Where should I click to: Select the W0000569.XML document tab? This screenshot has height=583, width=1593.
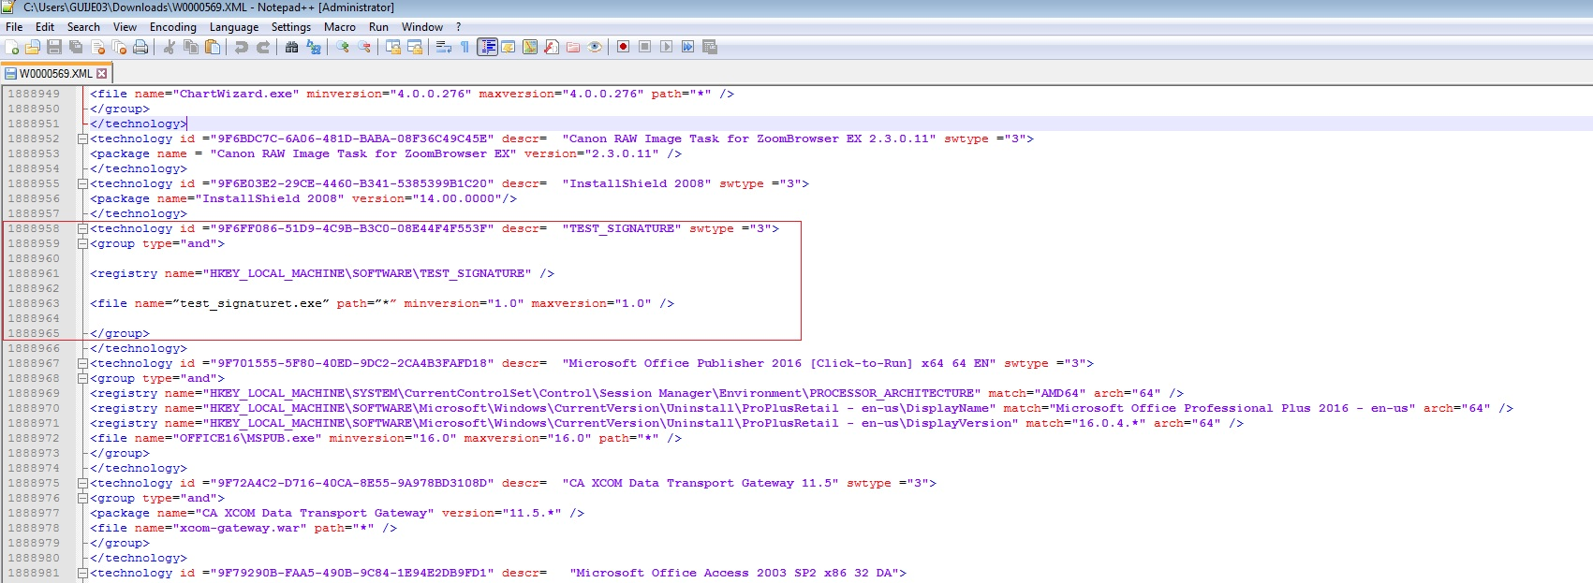pos(54,73)
